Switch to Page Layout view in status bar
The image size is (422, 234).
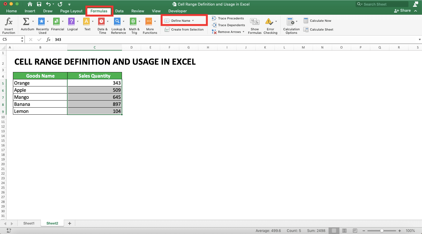(344, 231)
